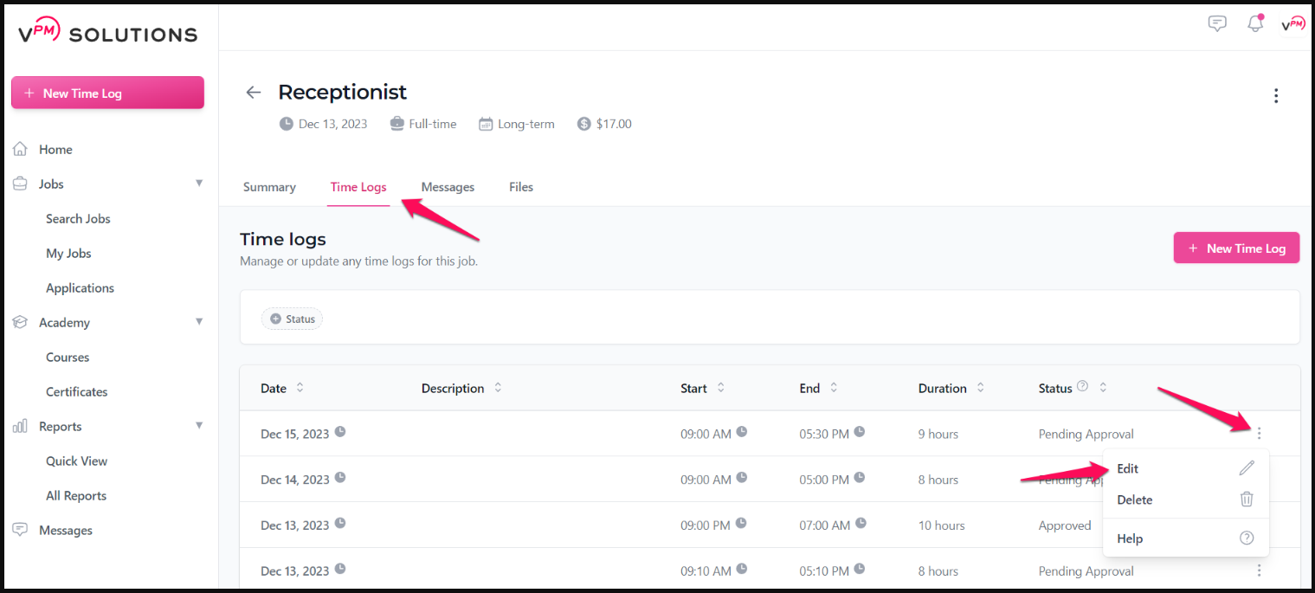Viewport: 1315px width, 593px height.
Task: Click the Dec 15, 2023 date cell
Action: (294, 434)
